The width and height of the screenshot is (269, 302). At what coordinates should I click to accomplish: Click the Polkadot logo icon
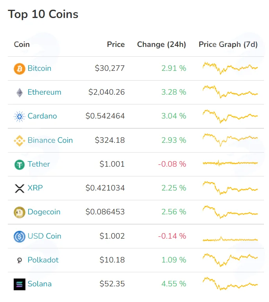[20, 261]
